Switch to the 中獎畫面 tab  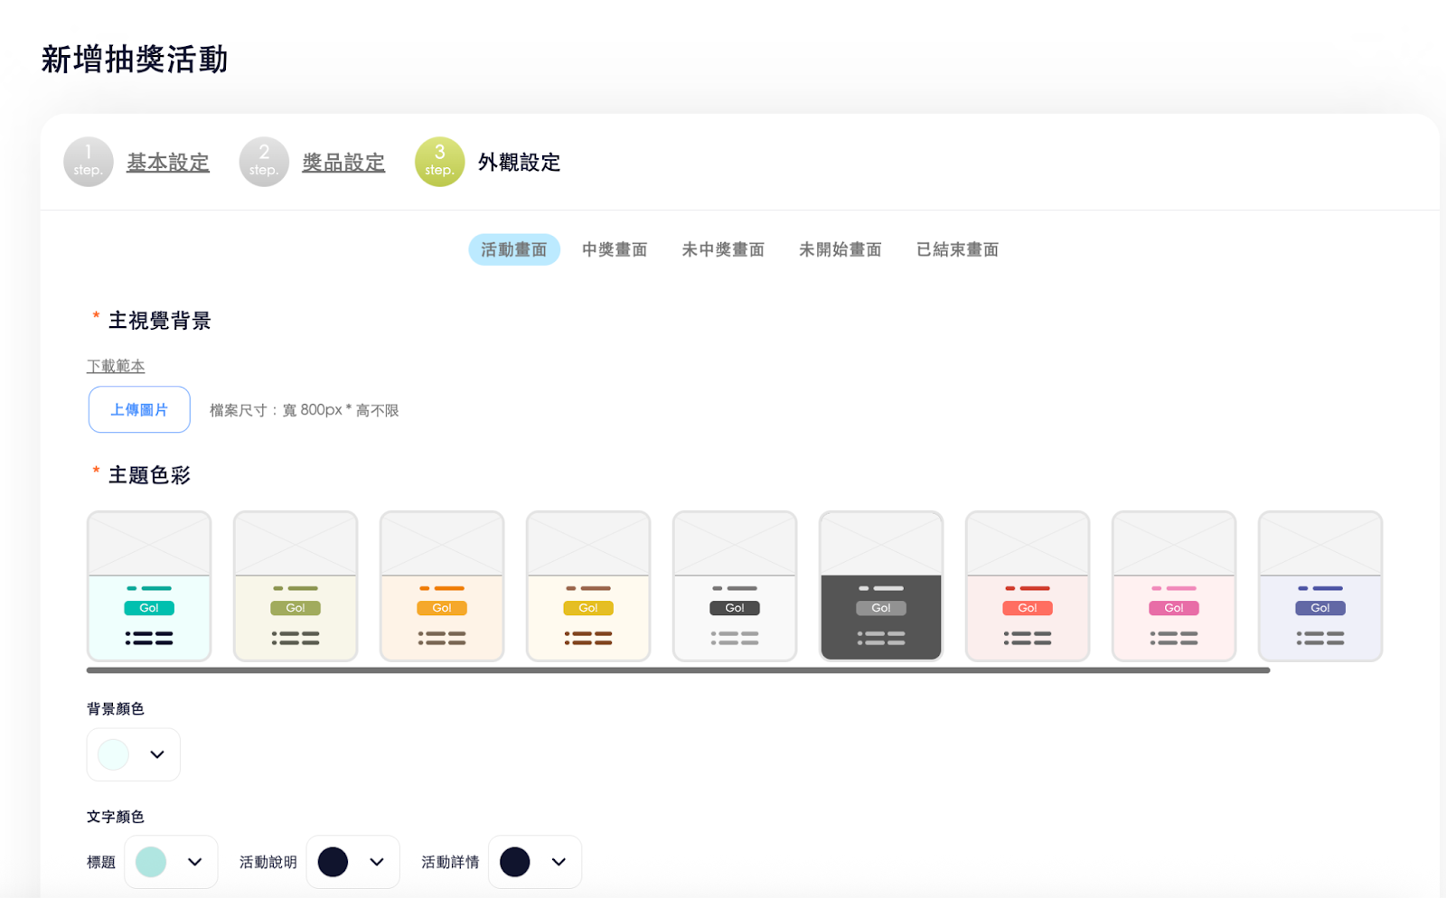(615, 249)
